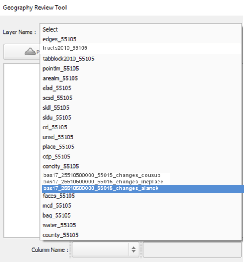Select water_55105 layer option

click(141, 225)
